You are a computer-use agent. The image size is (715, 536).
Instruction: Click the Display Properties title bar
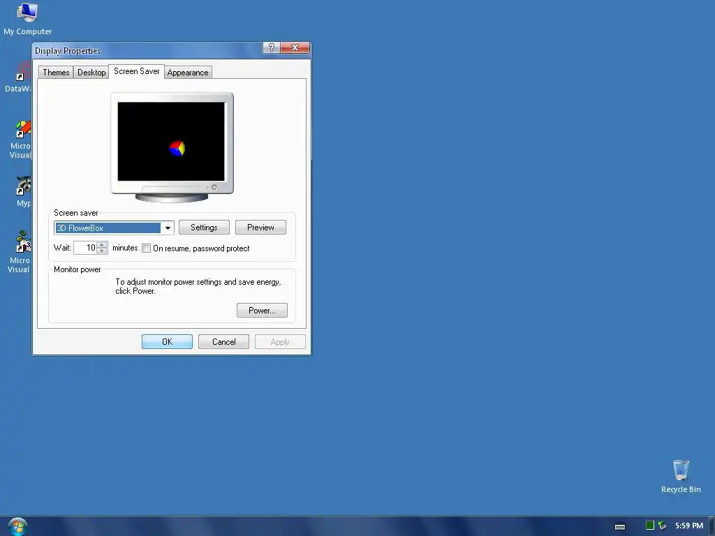(x=147, y=50)
